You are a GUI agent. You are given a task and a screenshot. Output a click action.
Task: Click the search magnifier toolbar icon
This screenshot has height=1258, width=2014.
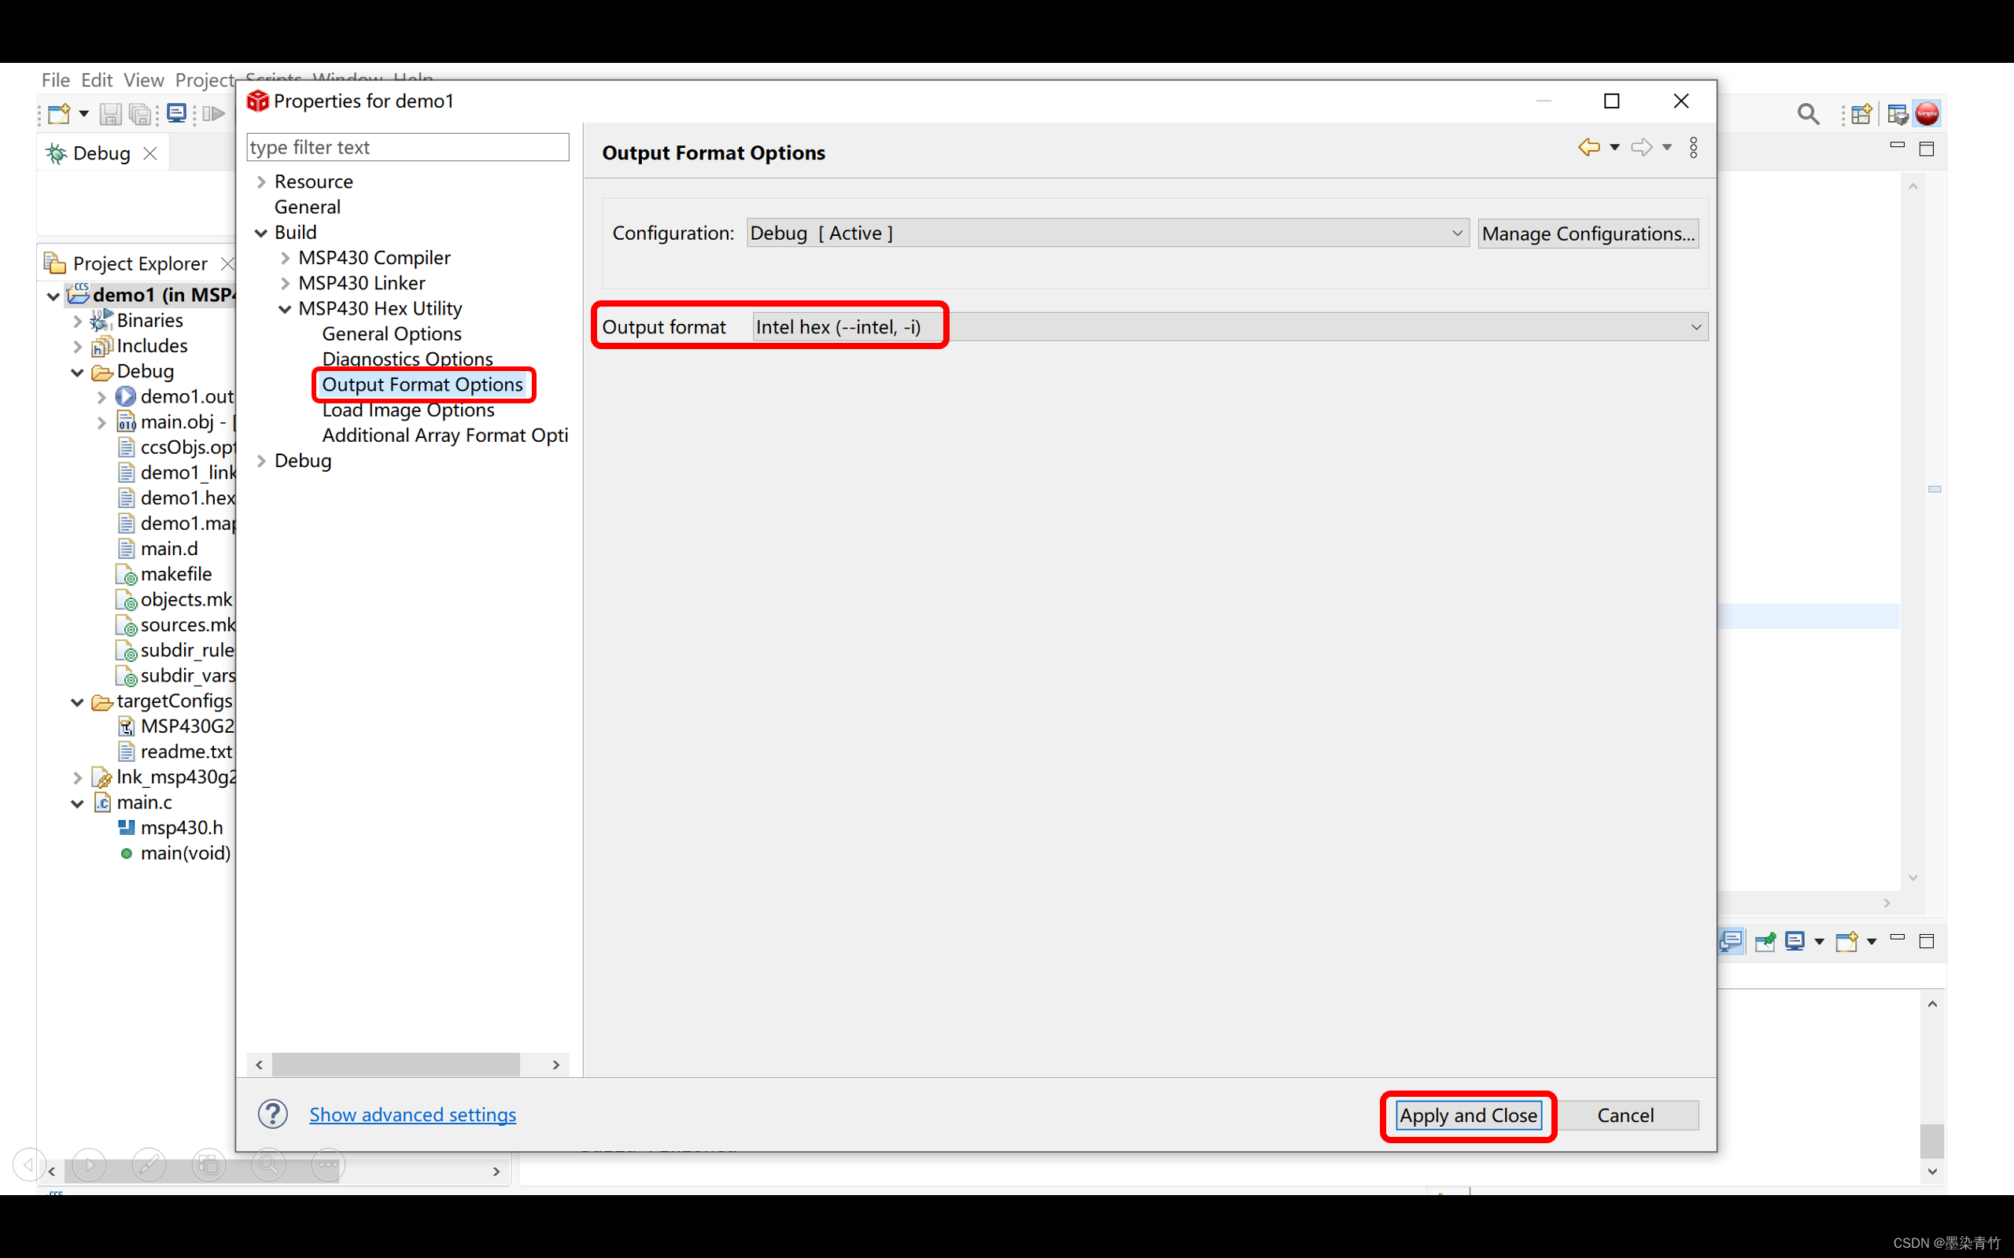tap(1808, 114)
